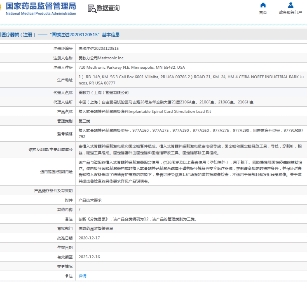Click the 其他内容 row label
This screenshot has height=283, width=307.
[x=65, y=210]
